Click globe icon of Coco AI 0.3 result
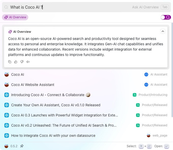The image size is (173, 150). 7,115
